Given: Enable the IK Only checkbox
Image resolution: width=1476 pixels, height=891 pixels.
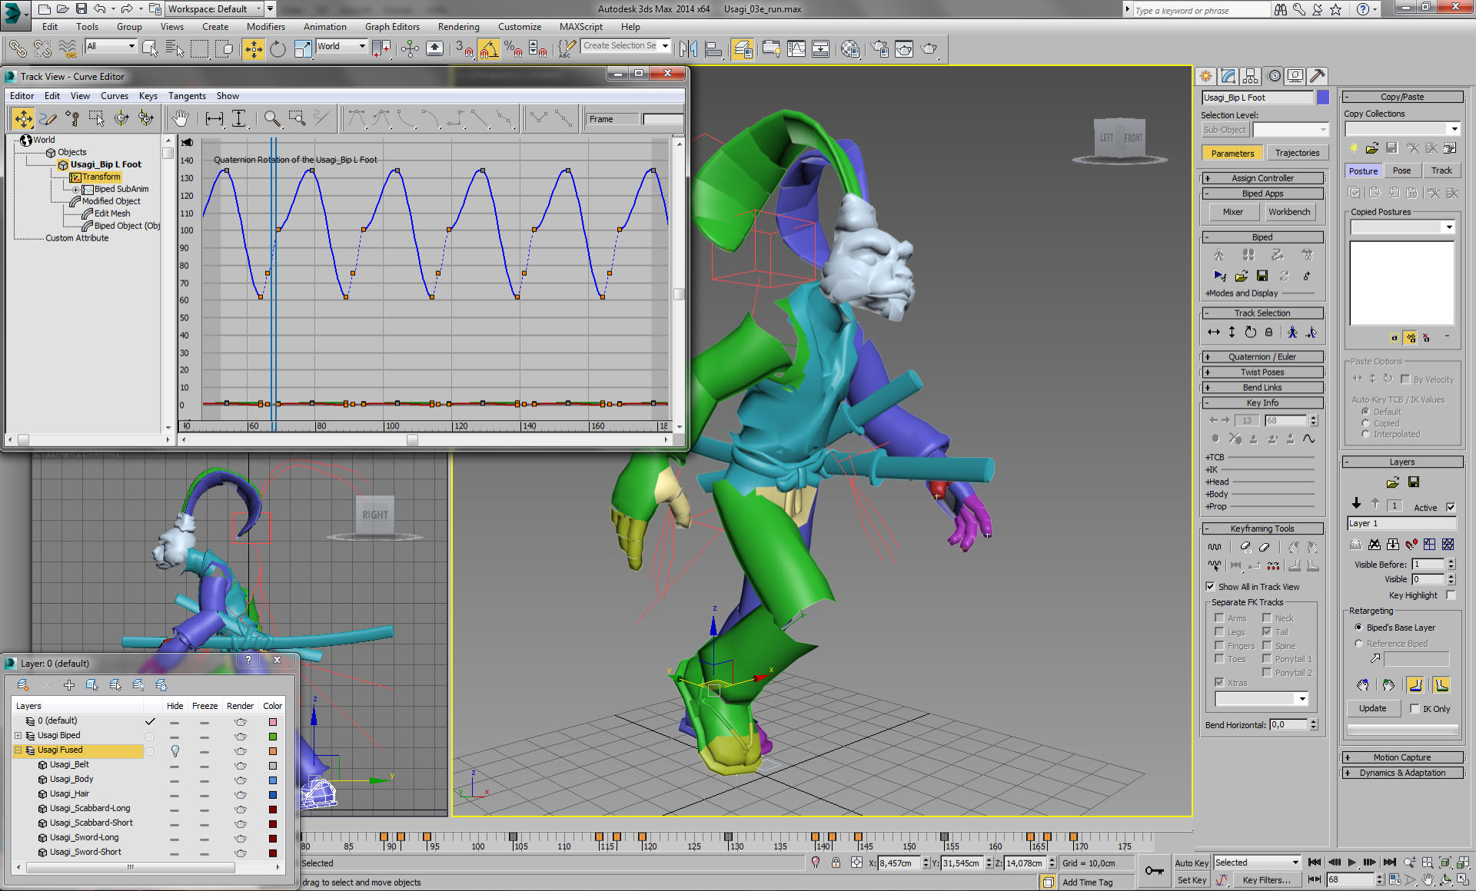Looking at the screenshot, I should 1414,708.
